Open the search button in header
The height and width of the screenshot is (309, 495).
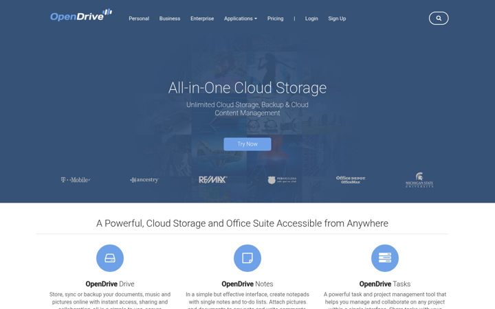[439, 19]
